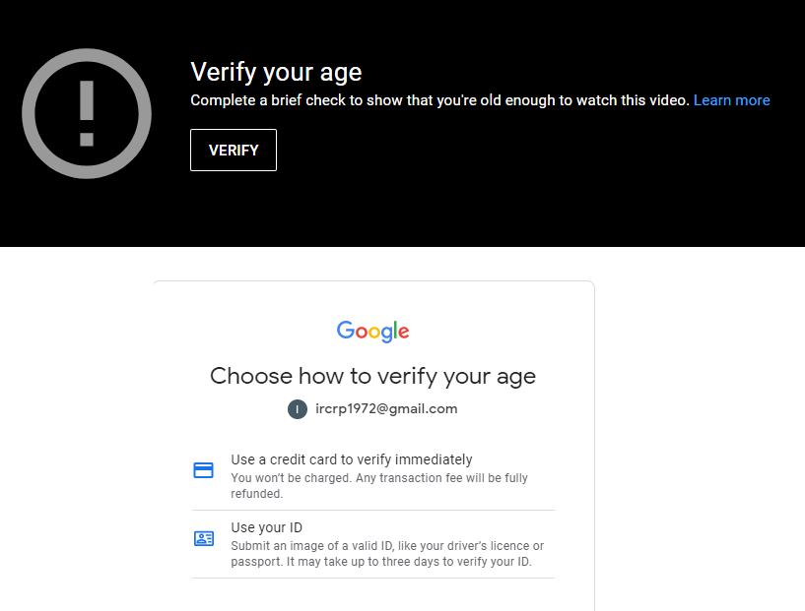Click the 'Verify your age' banner heading
Viewport: 805px width, 611px height.
pyautogui.click(x=276, y=72)
